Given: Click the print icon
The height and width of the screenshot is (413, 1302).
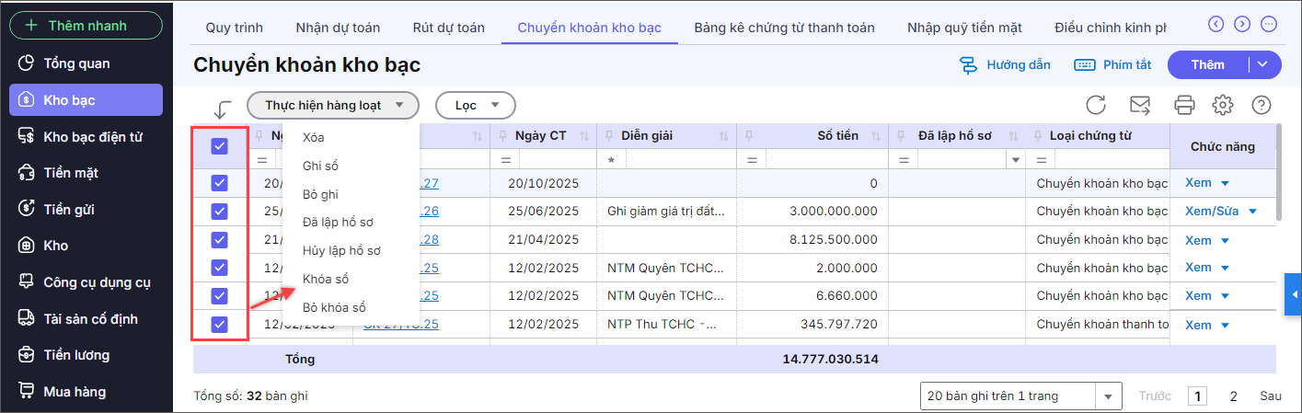Looking at the screenshot, I should [1185, 105].
